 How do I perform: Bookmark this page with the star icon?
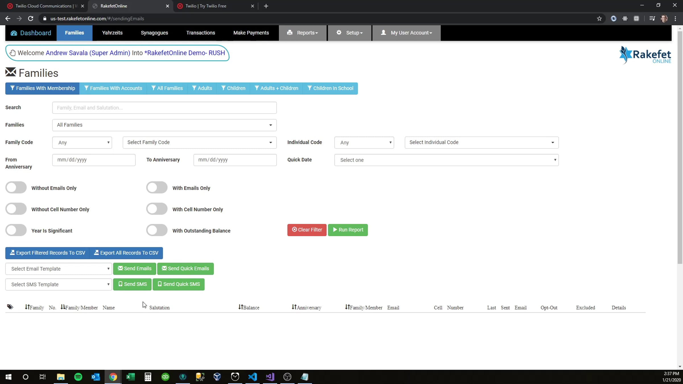(x=599, y=18)
